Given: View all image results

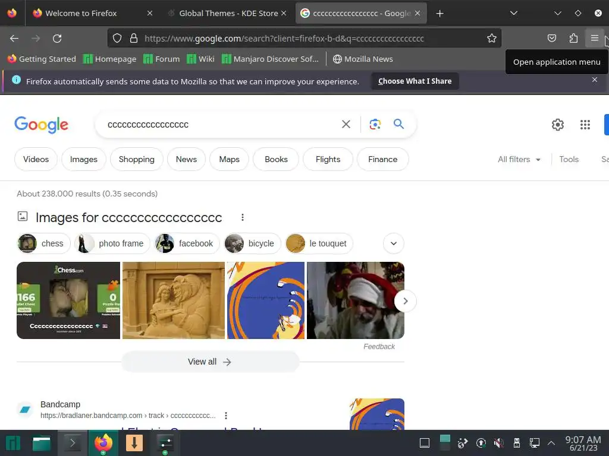Looking at the screenshot, I should click(x=210, y=362).
